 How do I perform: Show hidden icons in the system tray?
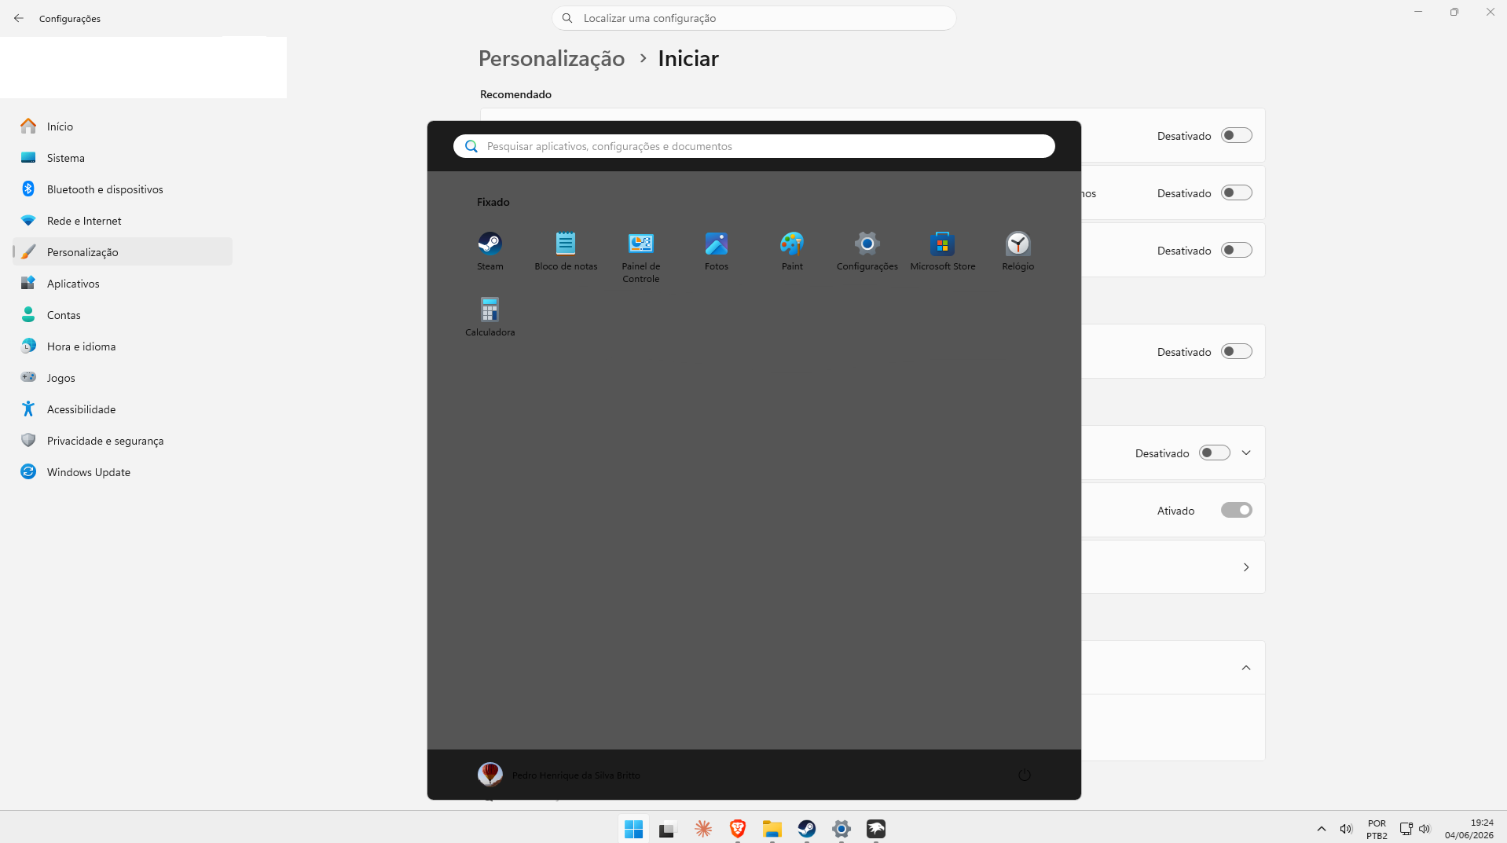[x=1322, y=829]
